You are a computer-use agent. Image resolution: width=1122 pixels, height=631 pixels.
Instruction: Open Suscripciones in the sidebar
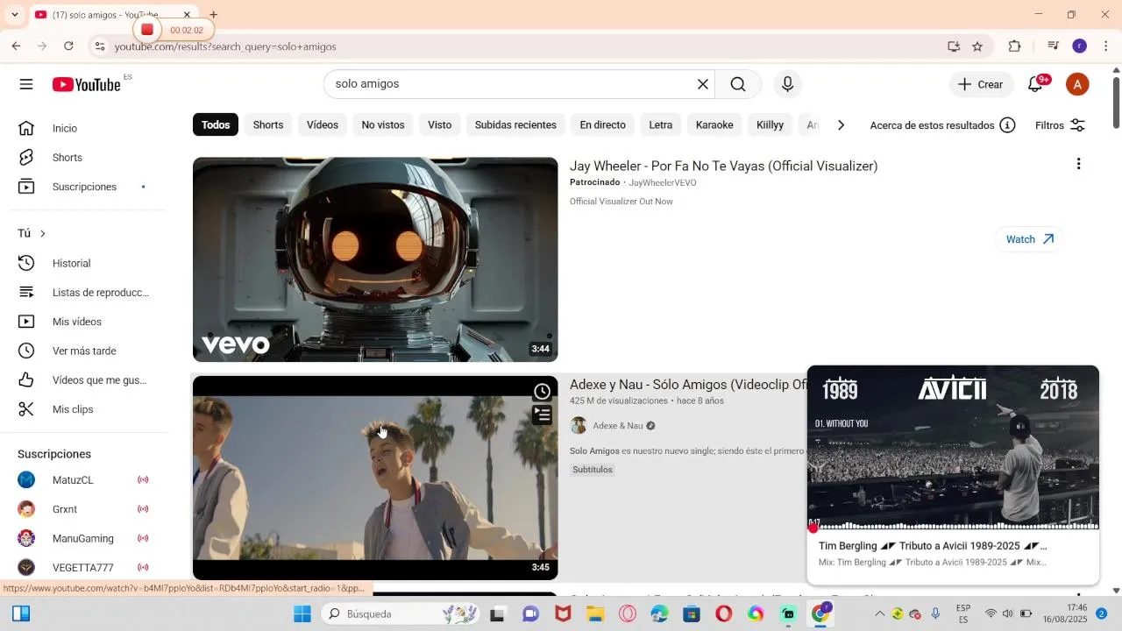pos(84,187)
